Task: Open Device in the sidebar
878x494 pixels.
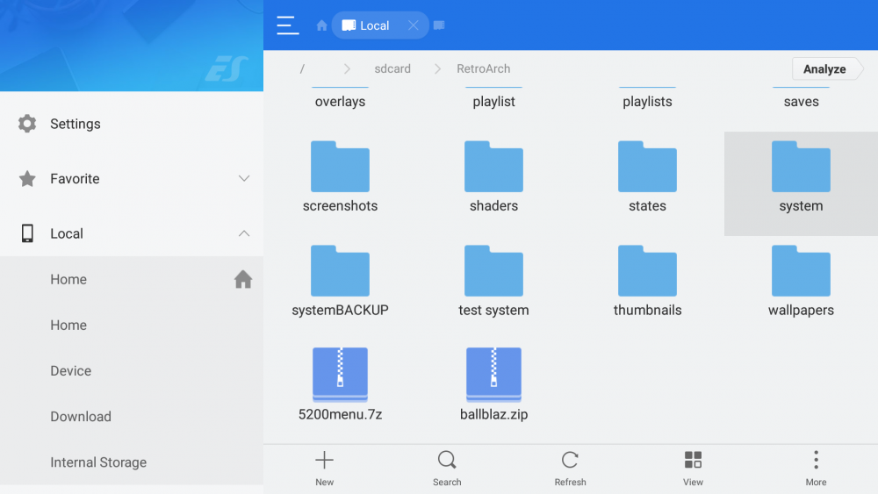Action: point(132,371)
